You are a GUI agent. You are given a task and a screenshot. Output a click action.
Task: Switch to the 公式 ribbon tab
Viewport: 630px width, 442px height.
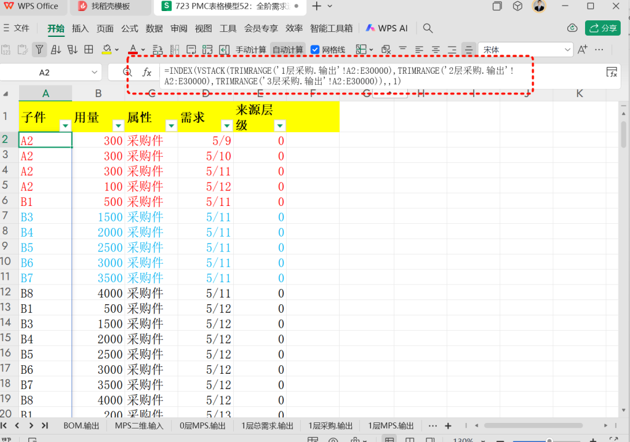129,28
